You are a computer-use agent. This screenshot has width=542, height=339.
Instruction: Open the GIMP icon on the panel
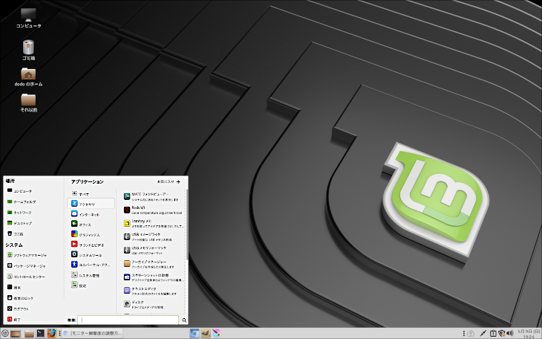[206, 334]
